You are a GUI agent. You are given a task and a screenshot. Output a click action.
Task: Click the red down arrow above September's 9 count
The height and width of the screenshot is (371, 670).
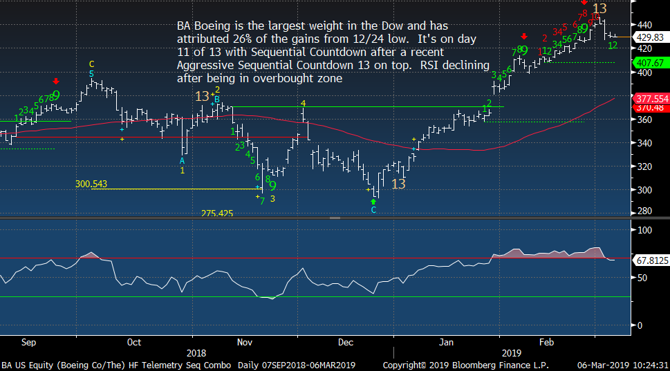point(55,81)
